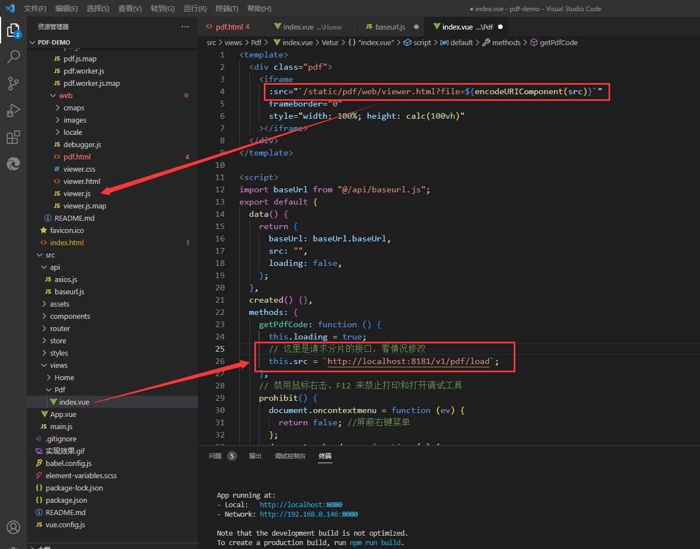Open the Explorer view in activity bar

13,30
